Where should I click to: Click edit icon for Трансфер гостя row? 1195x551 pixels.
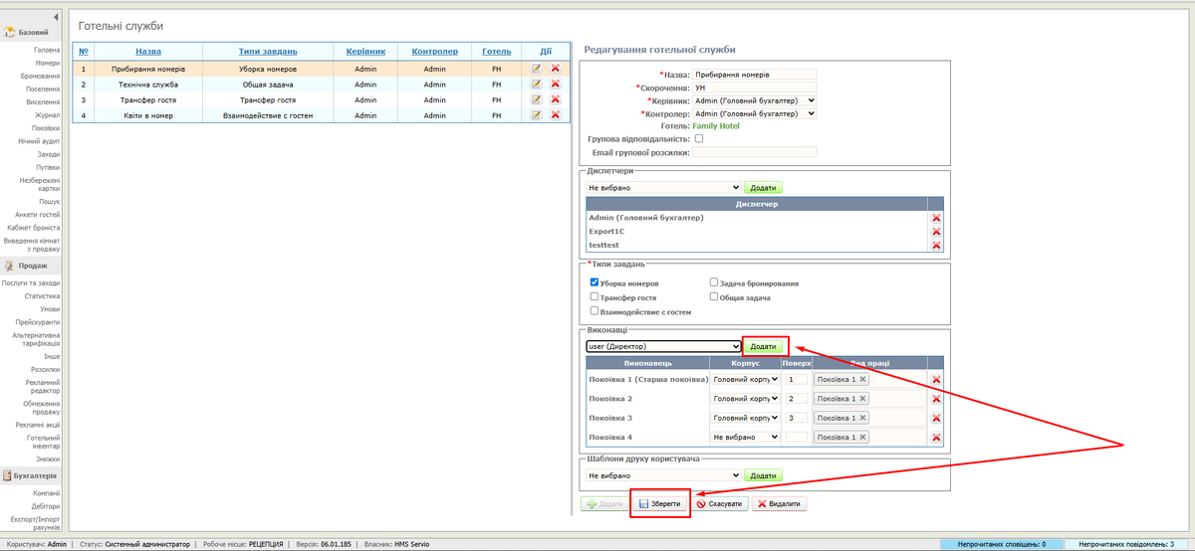pos(536,99)
